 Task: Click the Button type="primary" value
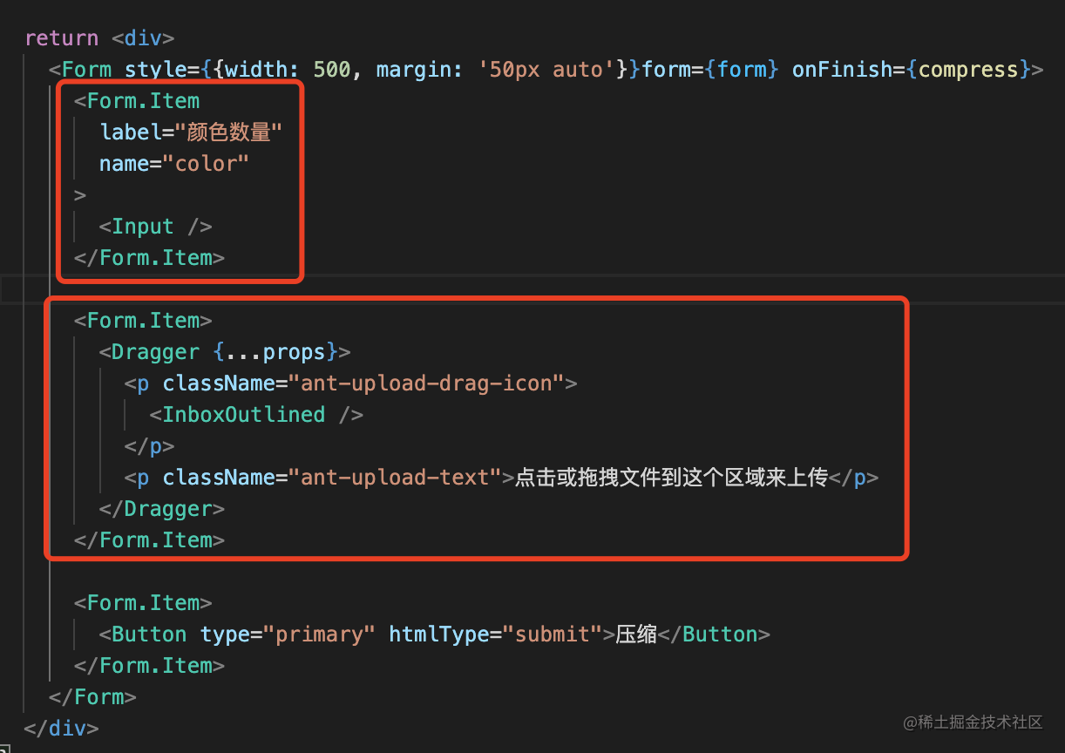point(319,634)
